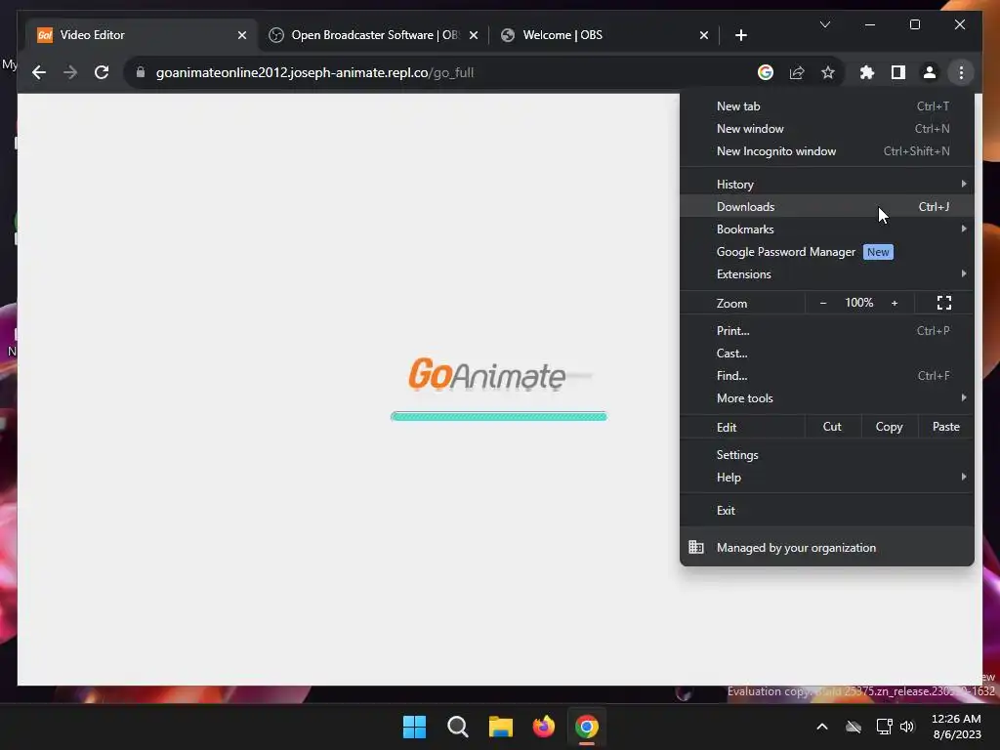This screenshot has width=1000, height=750.
Task: Open the network tray icon
Action: tap(884, 727)
